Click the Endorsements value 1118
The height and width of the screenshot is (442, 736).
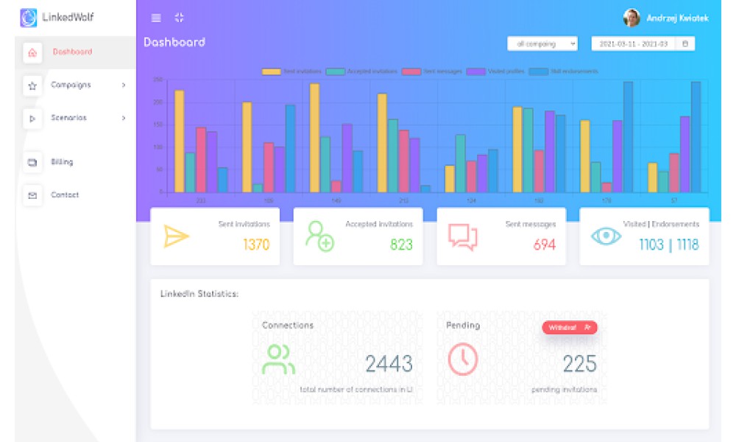pos(687,245)
